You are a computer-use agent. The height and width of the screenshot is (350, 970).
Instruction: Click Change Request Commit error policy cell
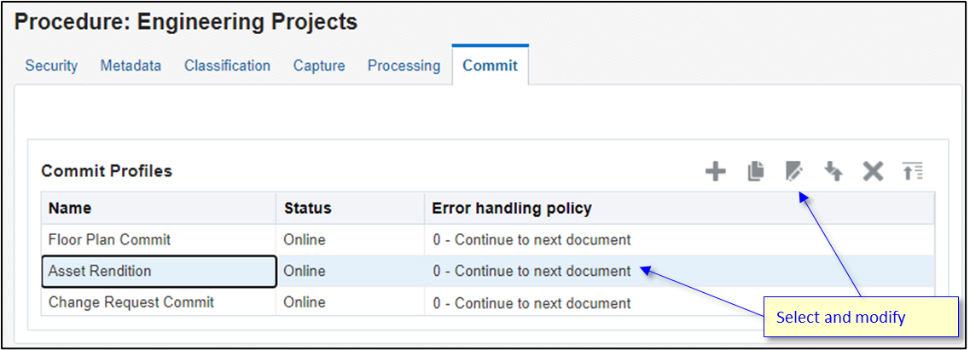pyautogui.click(x=531, y=303)
